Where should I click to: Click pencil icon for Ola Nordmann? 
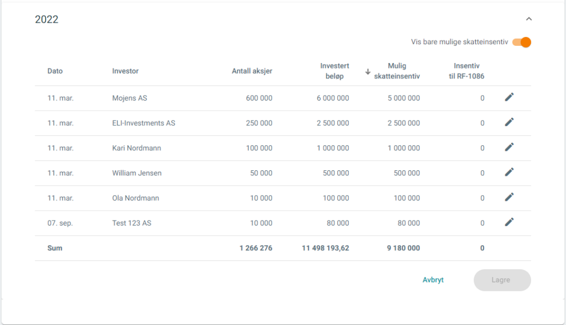coord(509,197)
